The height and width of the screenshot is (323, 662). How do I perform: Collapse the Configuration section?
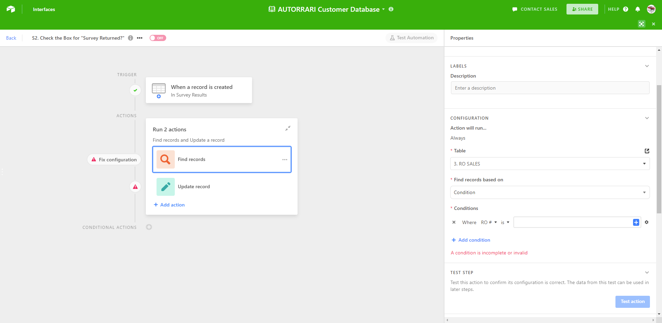click(x=647, y=118)
